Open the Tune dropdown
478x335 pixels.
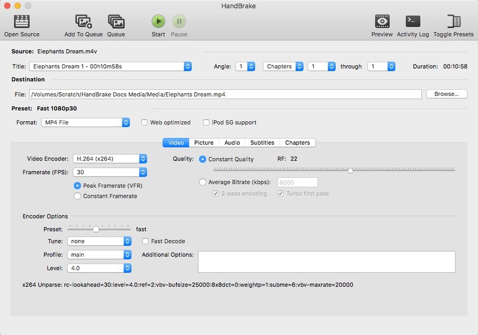coord(99,241)
